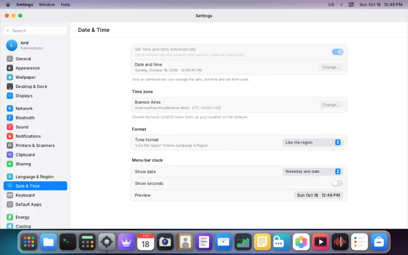Screen dimensions: 408x255
Task: Click Change button for Buenos Aires time zone
Action: [x=331, y=105]
